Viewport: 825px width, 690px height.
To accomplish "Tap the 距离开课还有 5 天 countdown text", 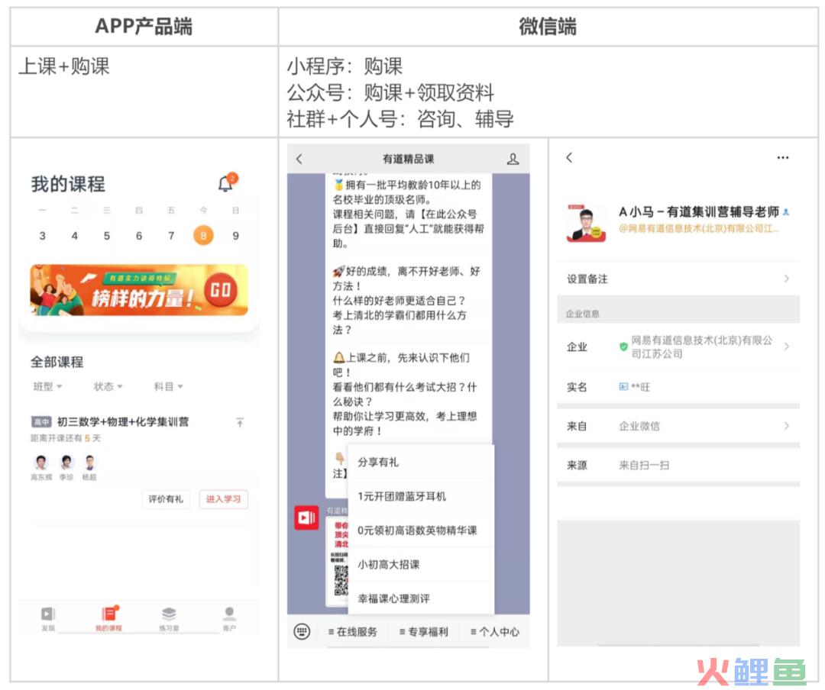I will pos(65,438).
